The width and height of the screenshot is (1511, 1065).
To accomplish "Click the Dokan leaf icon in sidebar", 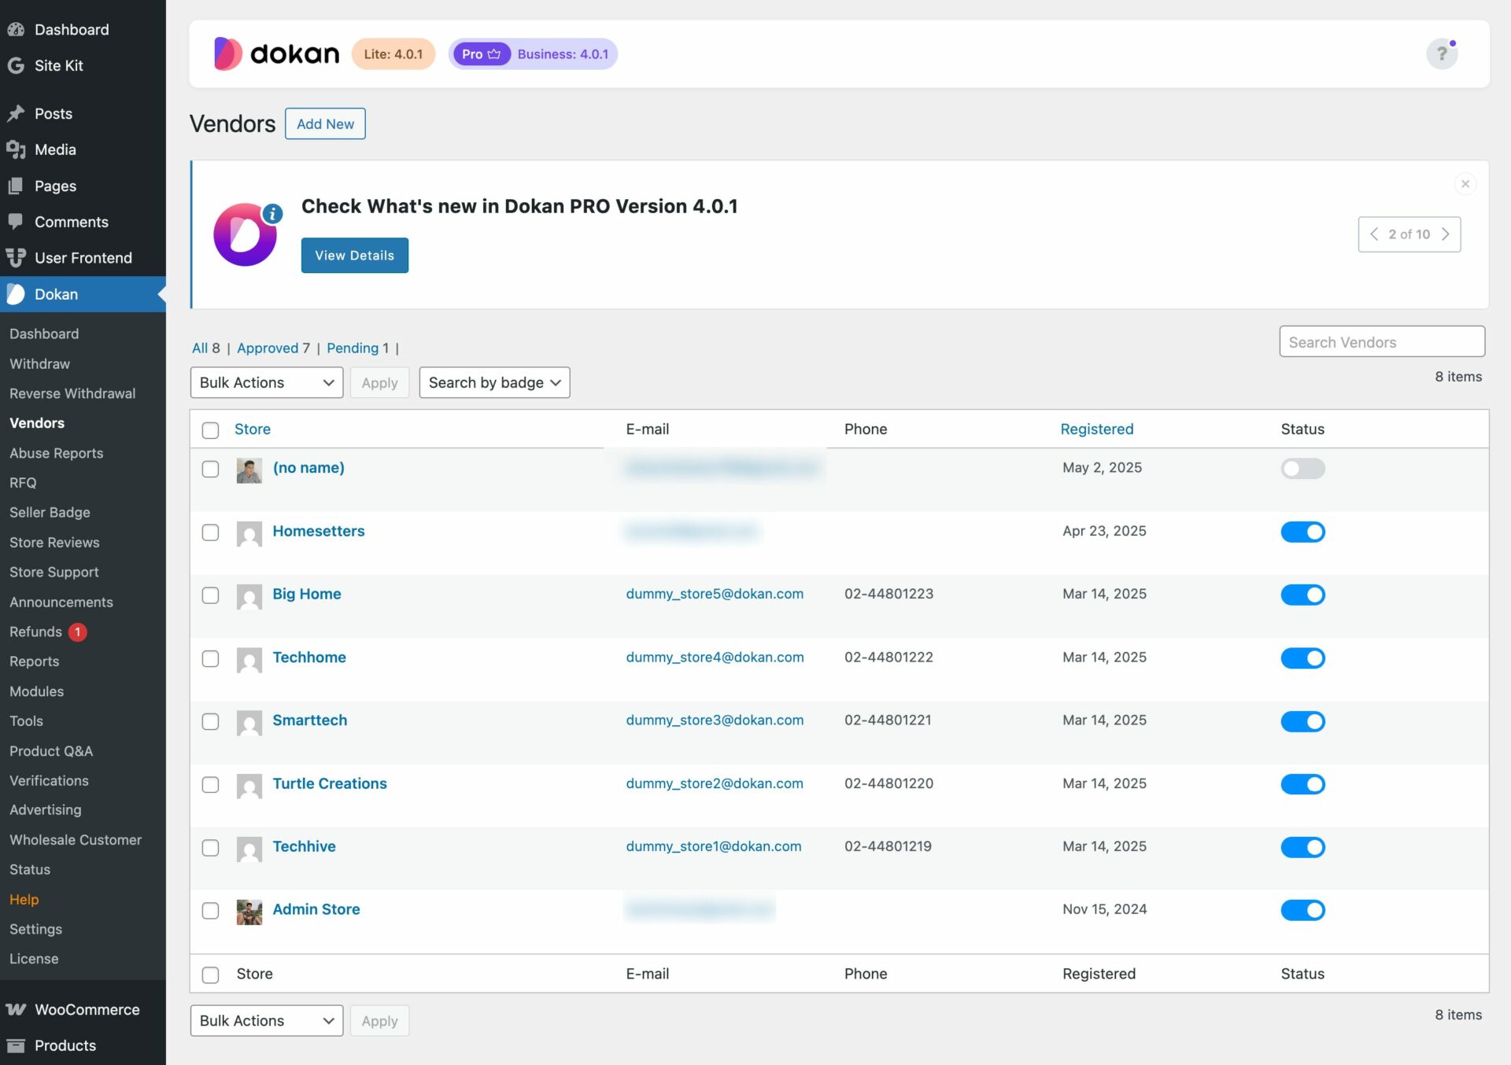I will click(x=16, y=294).
